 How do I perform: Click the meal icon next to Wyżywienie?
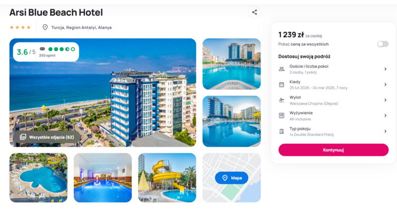[x=281, y=116]
